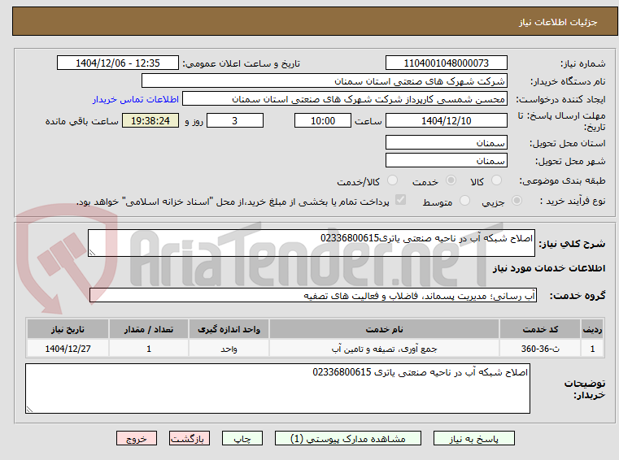Click the deadline date field 1404/12/10
Screen dimensions: 619x460
coord(446,121)
